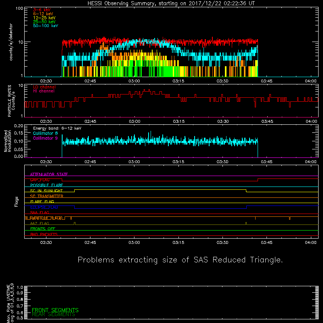Viewport: 323px width, 323px height.
Task: Click the counts/s/detector axis label
Action: click(11, 42)
